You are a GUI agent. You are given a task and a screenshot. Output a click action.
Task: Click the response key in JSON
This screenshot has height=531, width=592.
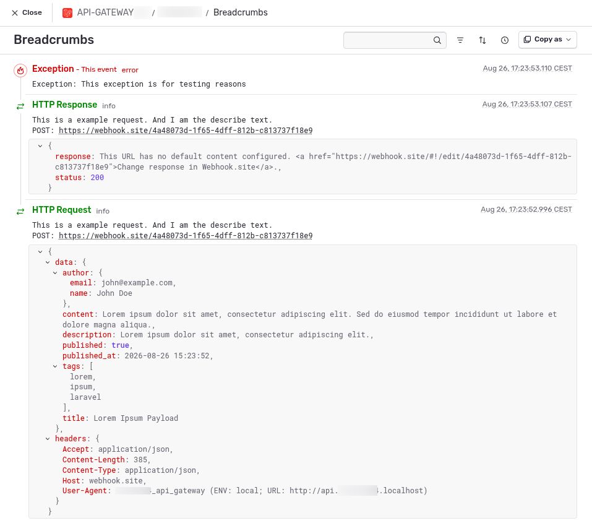[73, 157]
